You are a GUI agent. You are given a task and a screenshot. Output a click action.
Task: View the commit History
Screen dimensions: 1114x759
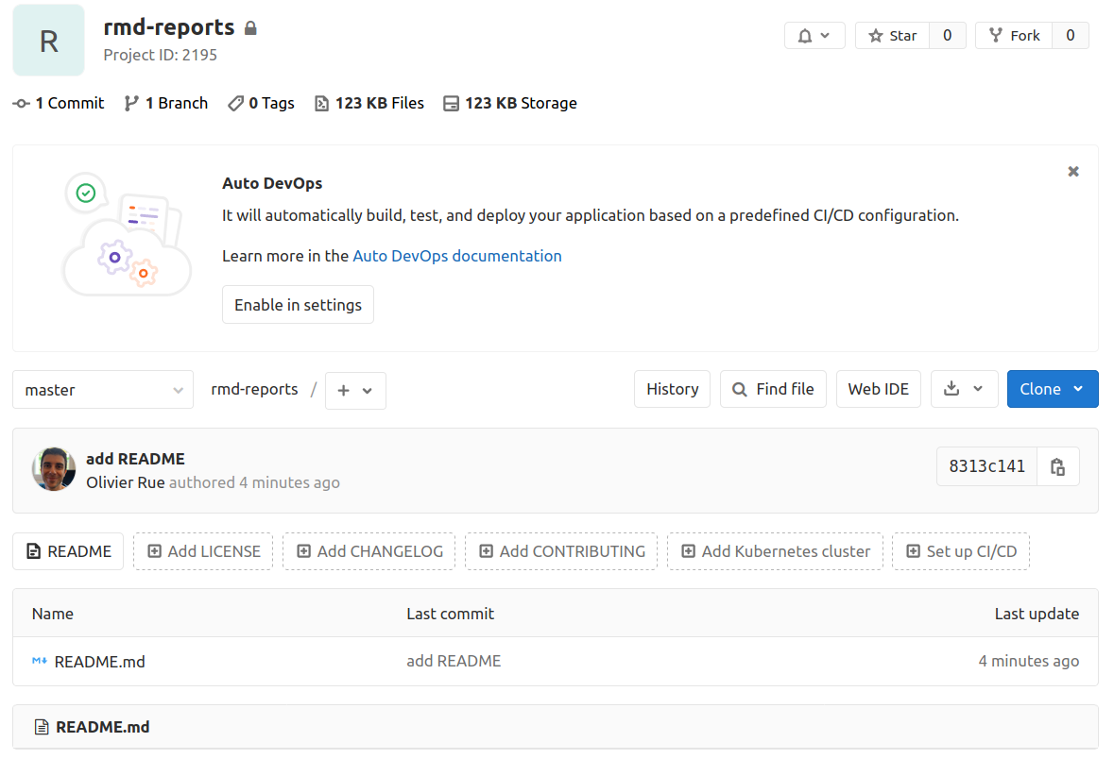(x=672, y=389)
